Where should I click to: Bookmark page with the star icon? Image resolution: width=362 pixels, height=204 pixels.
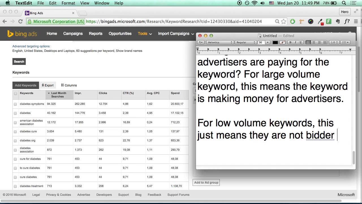click(x=283, y=22)
